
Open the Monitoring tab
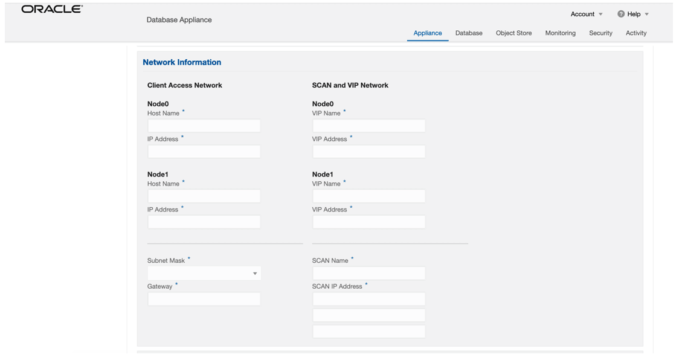(560, 33)
